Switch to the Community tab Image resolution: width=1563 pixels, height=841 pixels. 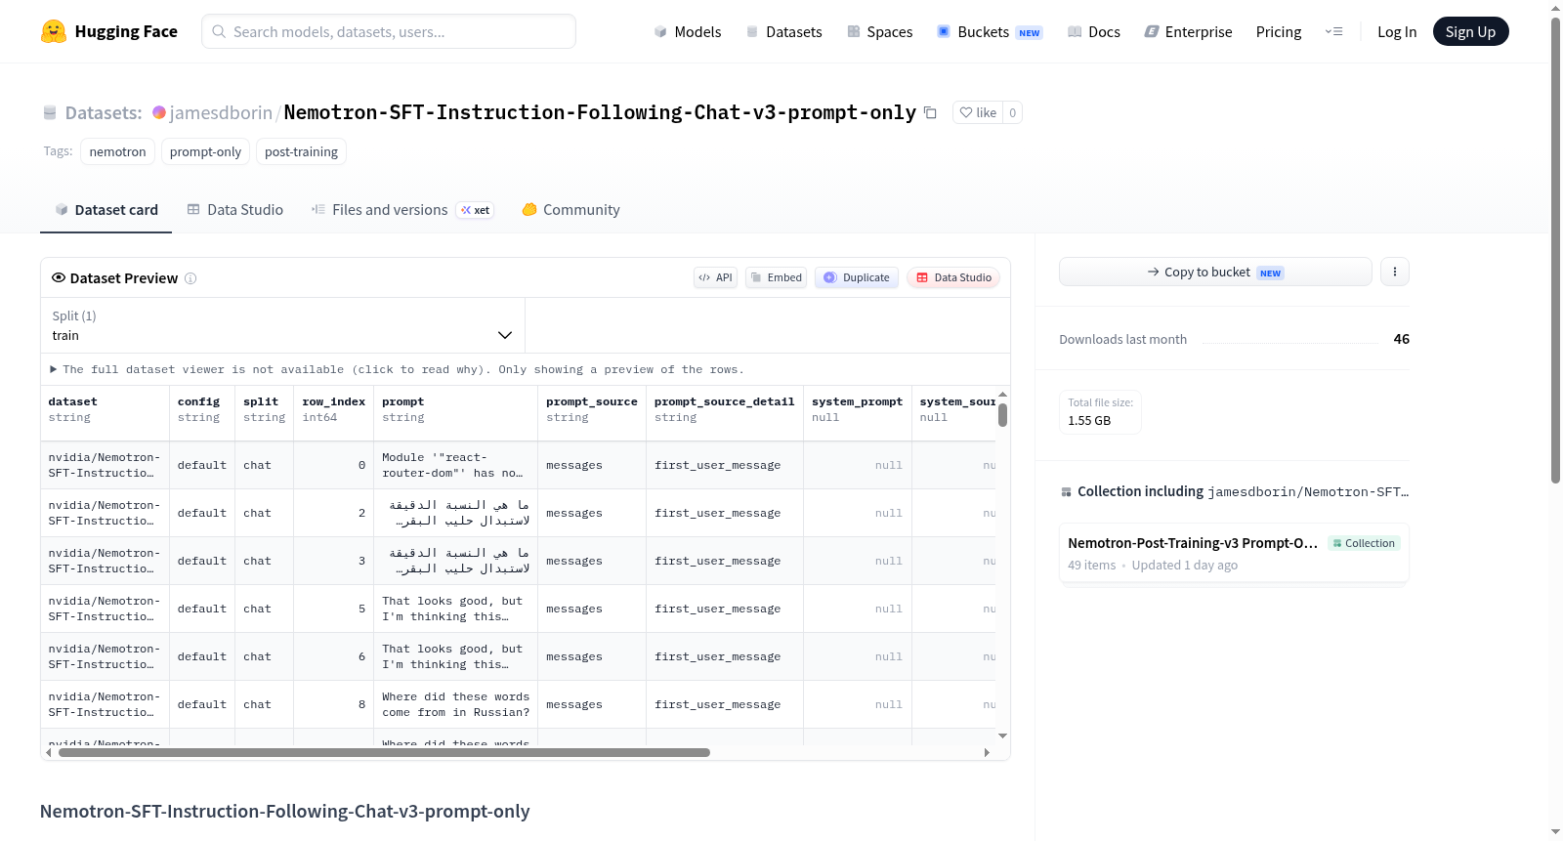570,210
